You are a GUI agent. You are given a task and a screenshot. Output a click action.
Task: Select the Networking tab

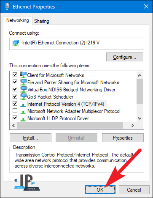[x=18, y=20]
